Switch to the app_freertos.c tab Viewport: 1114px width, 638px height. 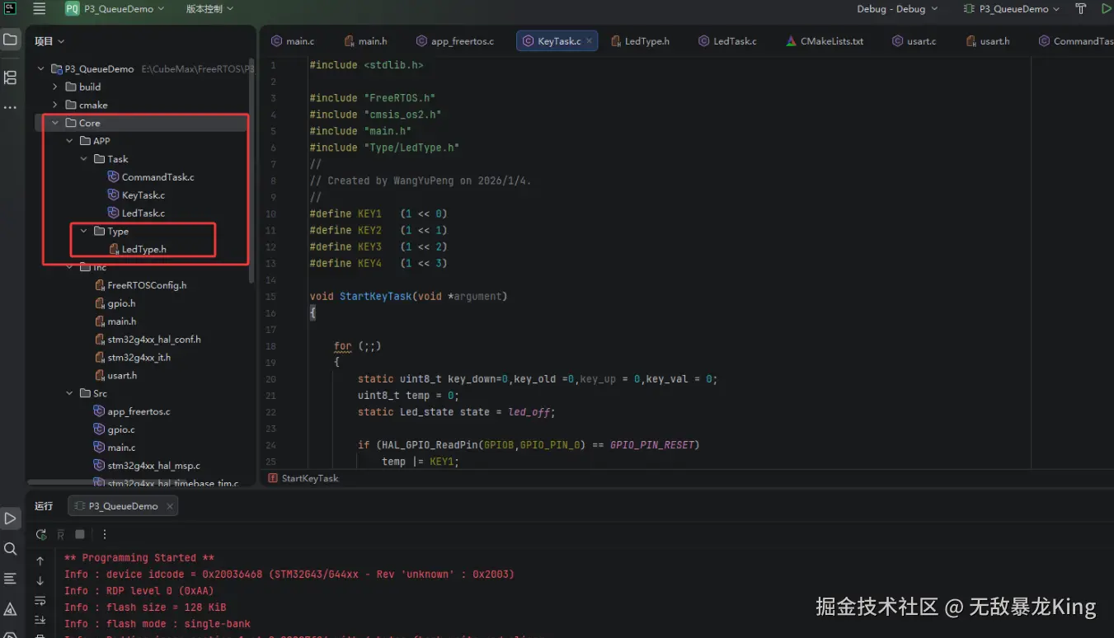455,41
